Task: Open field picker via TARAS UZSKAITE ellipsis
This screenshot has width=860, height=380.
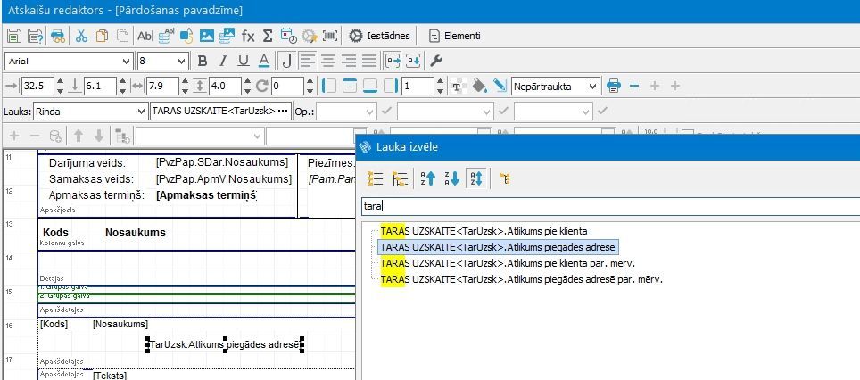Action: click(x=283, y=112)
